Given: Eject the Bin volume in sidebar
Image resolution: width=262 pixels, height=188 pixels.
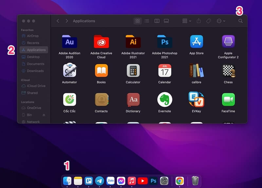Looking at the screenshot, I should [x=44, y=115].
